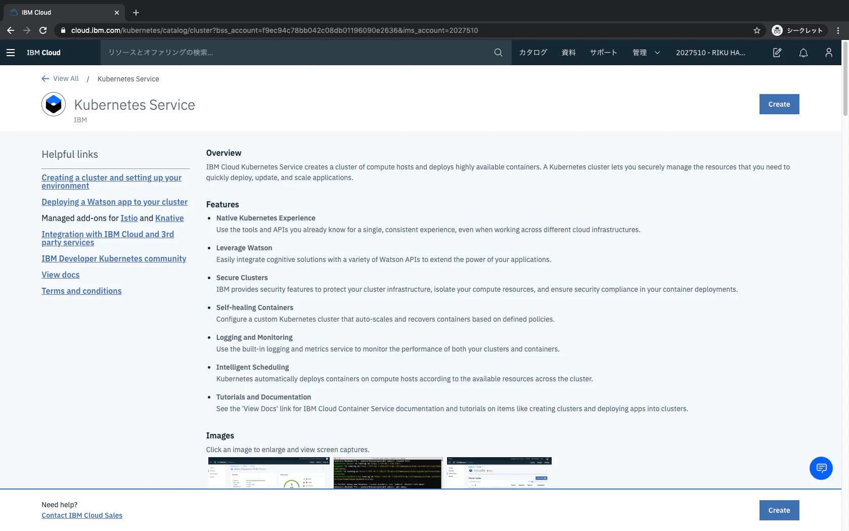Screen dimensions: 849x531
Task: Enlarge the first cluster dashboard thumbnail
Action: [x=269, y=473]
